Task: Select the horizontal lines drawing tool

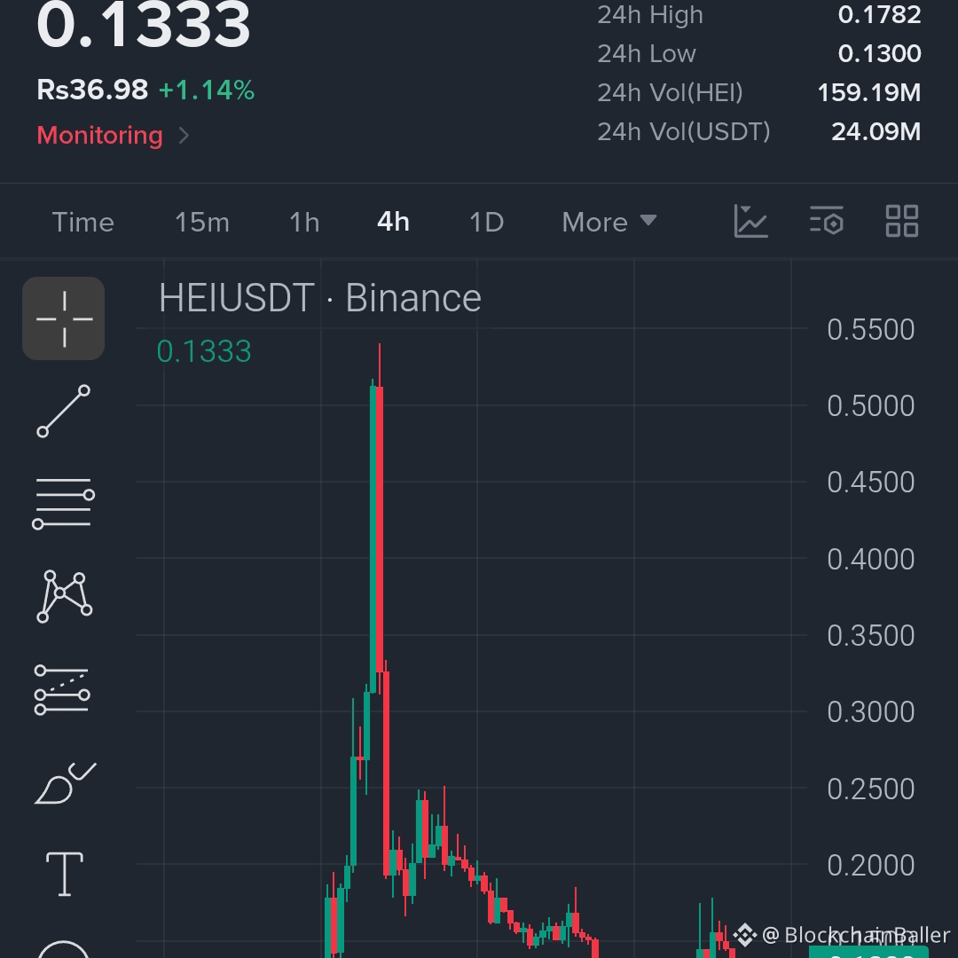Action: [64, 504]
